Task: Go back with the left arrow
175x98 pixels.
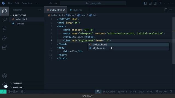Action: 51,3
